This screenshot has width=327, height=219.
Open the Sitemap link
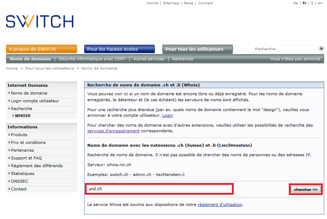point(171,3)
